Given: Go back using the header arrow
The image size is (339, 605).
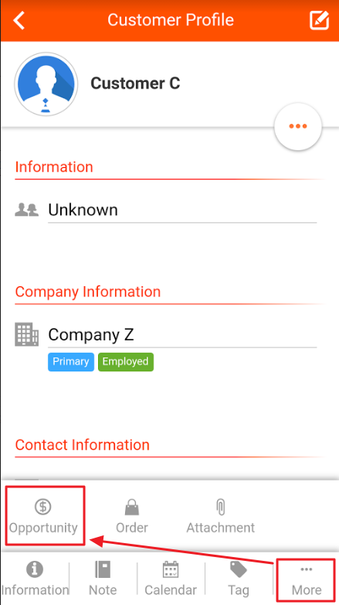Looking at the screenshot, I should coord(19,20).
